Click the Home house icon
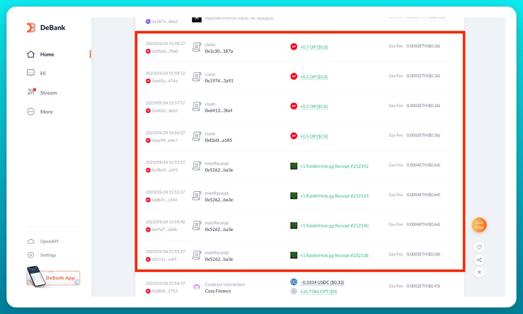This screenshot has width=523, height=314. click(x=31, y=54)
